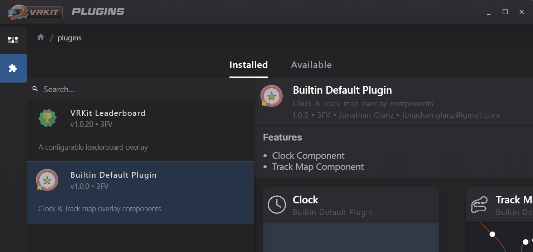Select Builtin Default Plugin list row

(141, 192)
